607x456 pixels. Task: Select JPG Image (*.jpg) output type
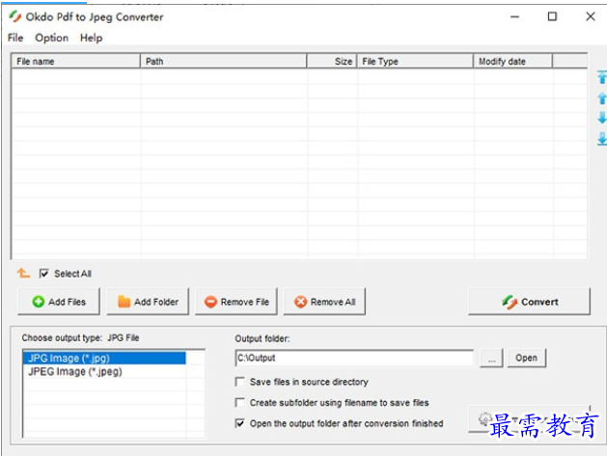pos(104,358)
